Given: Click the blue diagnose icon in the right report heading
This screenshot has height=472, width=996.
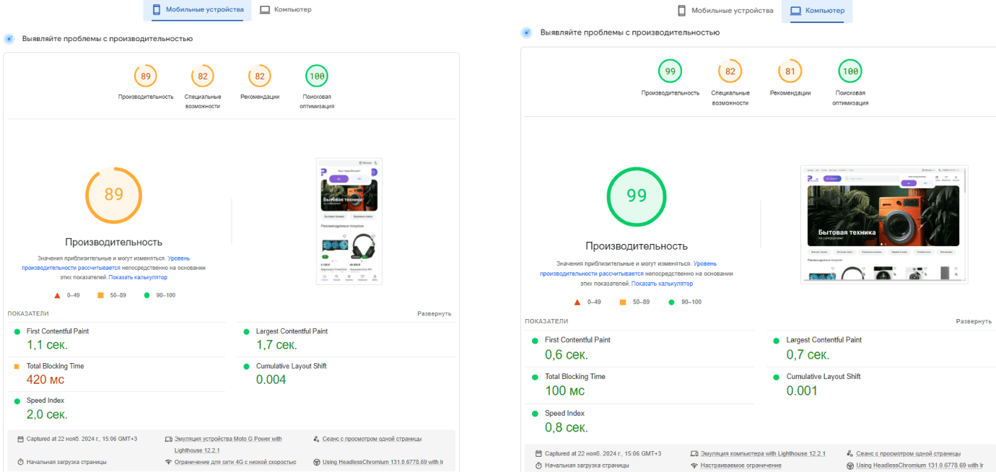Looking at the screenshot, I should tap(526, 32).
